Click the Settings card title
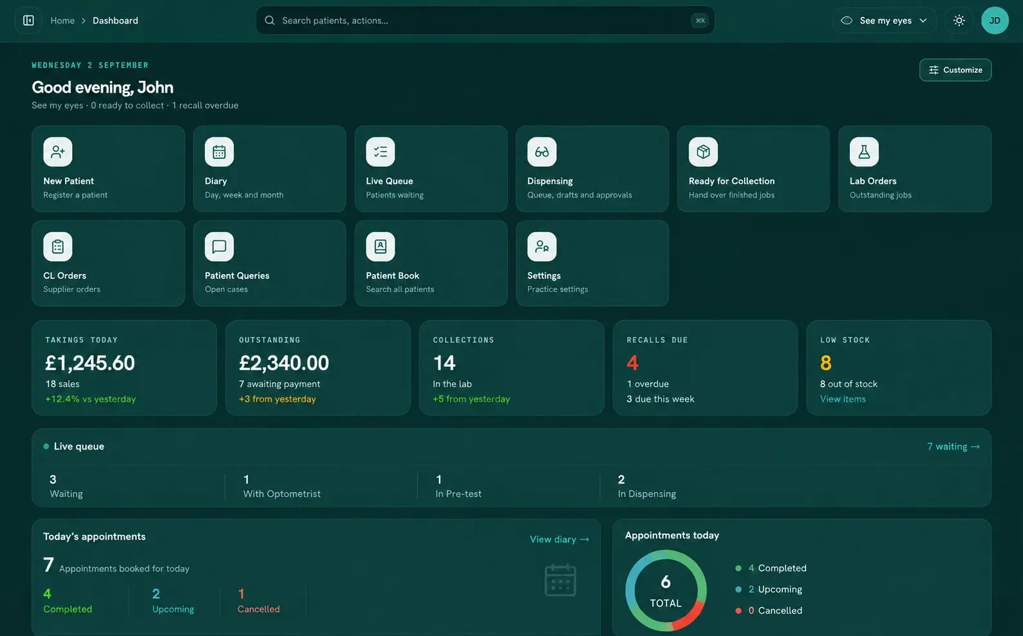This screenshot has width=1023, height=636. coord(544,276)
